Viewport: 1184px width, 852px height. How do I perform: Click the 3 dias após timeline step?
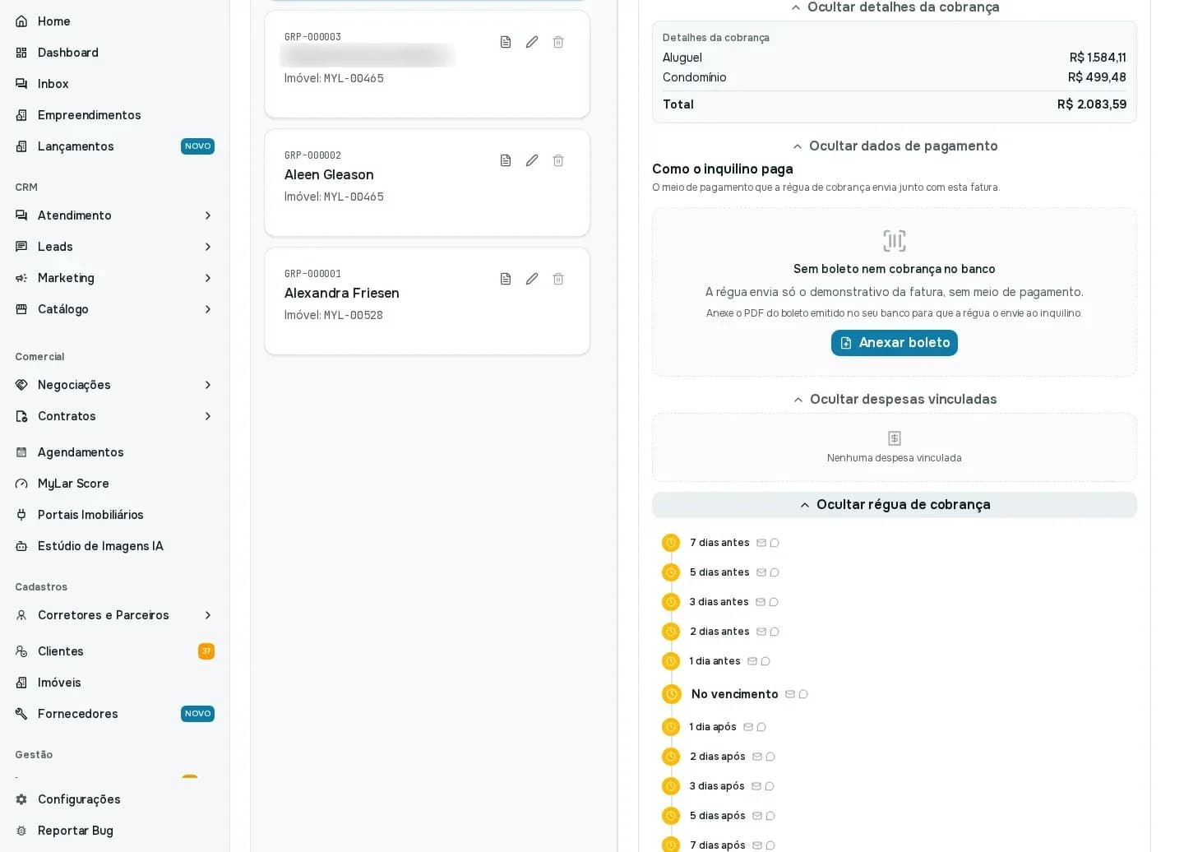(x=717, y=786)
